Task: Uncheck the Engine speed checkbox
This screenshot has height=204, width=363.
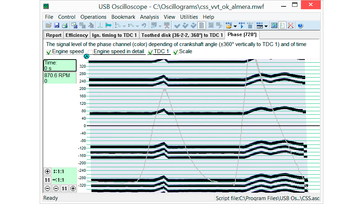Action: [x=49, y=52]
